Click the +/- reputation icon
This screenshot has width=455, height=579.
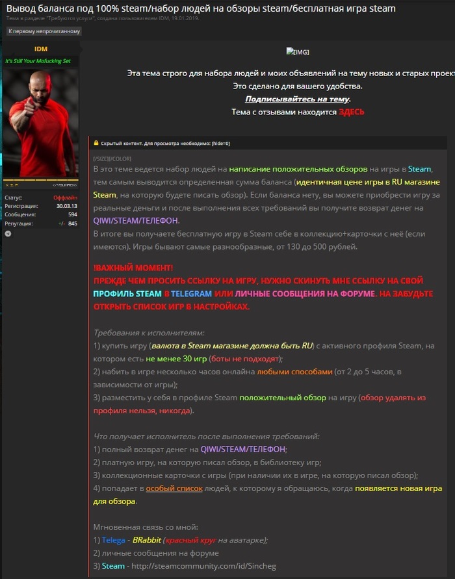pos(62,223)
